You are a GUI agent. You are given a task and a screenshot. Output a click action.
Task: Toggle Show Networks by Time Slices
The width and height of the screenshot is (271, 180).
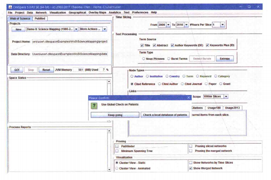(191, 162)
